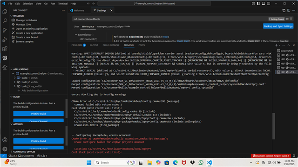
Task: Click example_control_helper: build_1 status item
Action: [271, 156]
